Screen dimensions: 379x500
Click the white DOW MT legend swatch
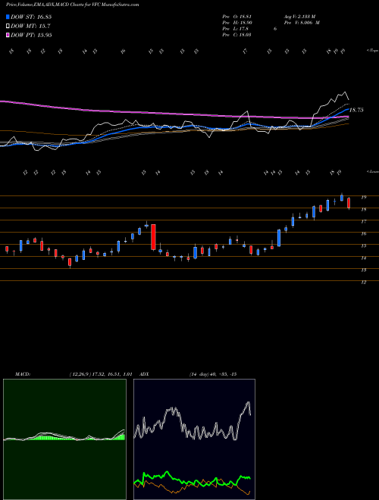pyautogui.click(x=8, y=27)
